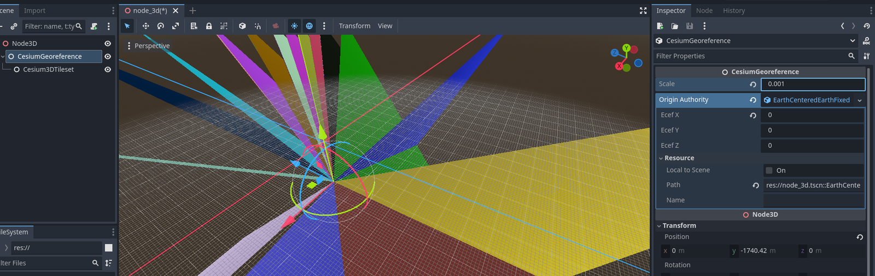Switch to the Import tab
The width and height of the screenshot is (875, 276).
(x=34, y=10)
